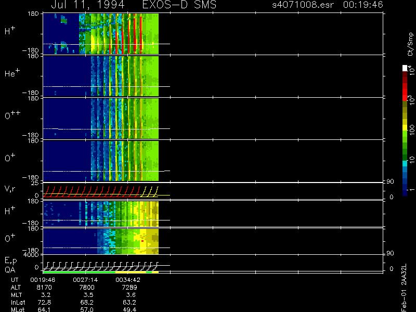Select UT value 0019:46
The image size is (416, 312).
tap(43, 280)
